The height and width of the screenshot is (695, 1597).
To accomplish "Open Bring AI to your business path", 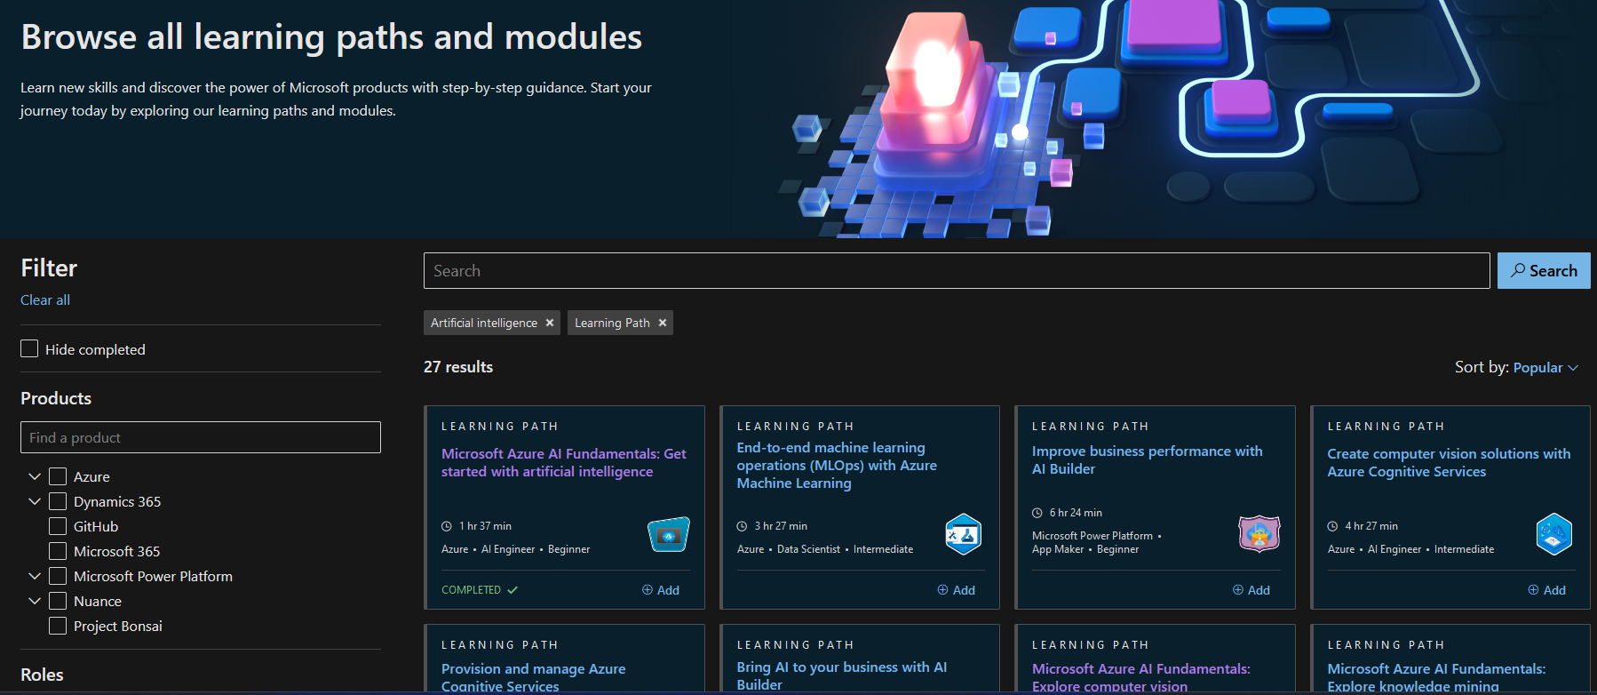I will pyautogui.click(x=841, y=675).
